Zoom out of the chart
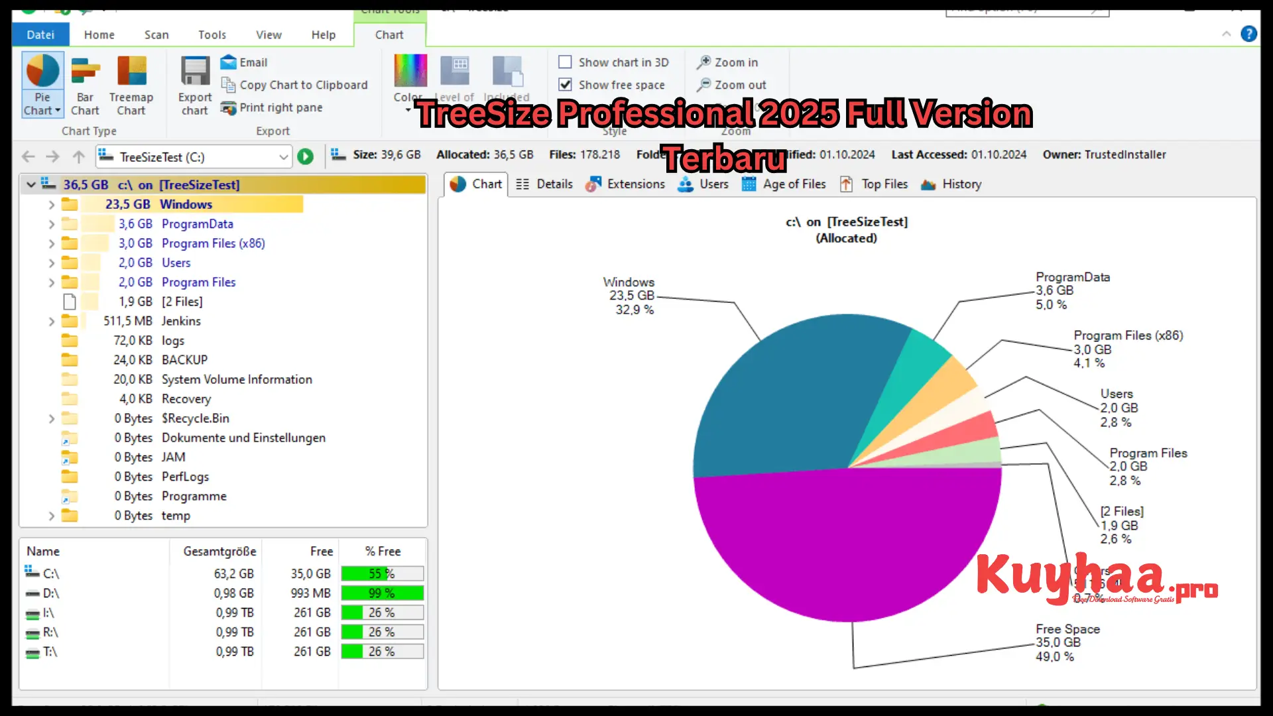Image resolution: width=1273 pixels, height=716 pixels. click(x=731, y=85)
